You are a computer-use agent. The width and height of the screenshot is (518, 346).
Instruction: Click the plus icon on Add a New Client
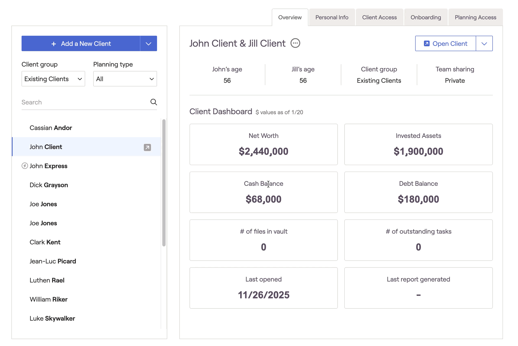point(54,44)
